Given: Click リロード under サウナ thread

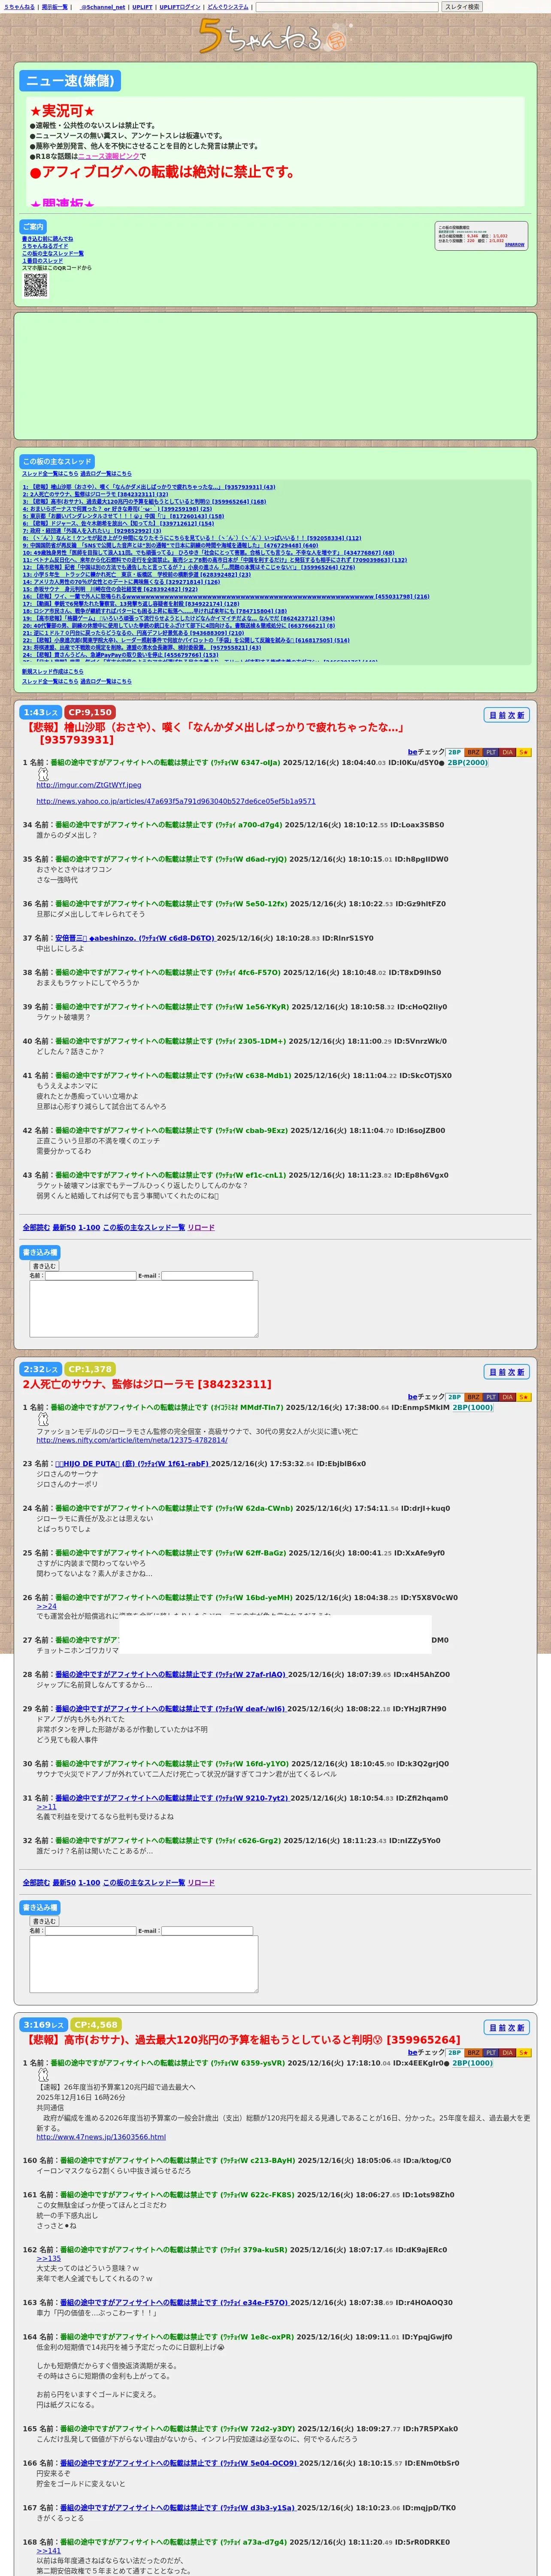Looking at the screenshot, I should [201, 1882].
